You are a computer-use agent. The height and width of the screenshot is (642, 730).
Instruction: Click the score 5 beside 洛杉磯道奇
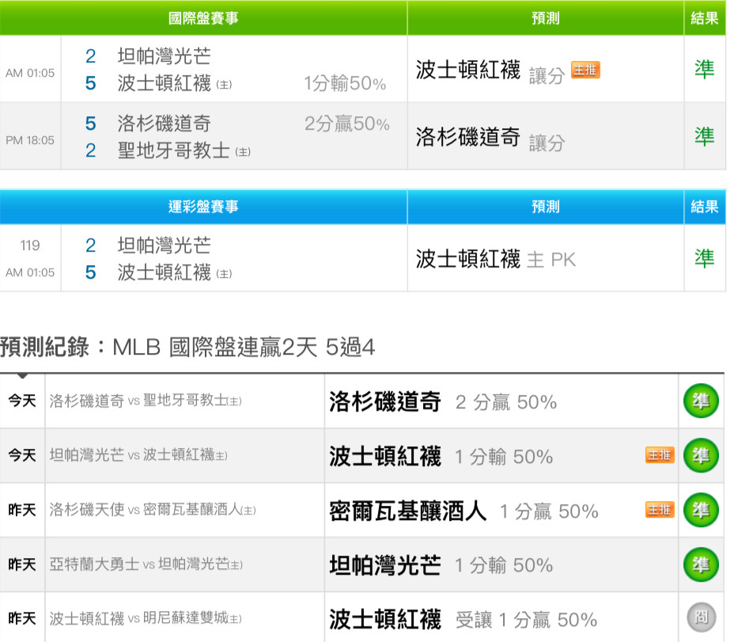click(x=91, y=123)
